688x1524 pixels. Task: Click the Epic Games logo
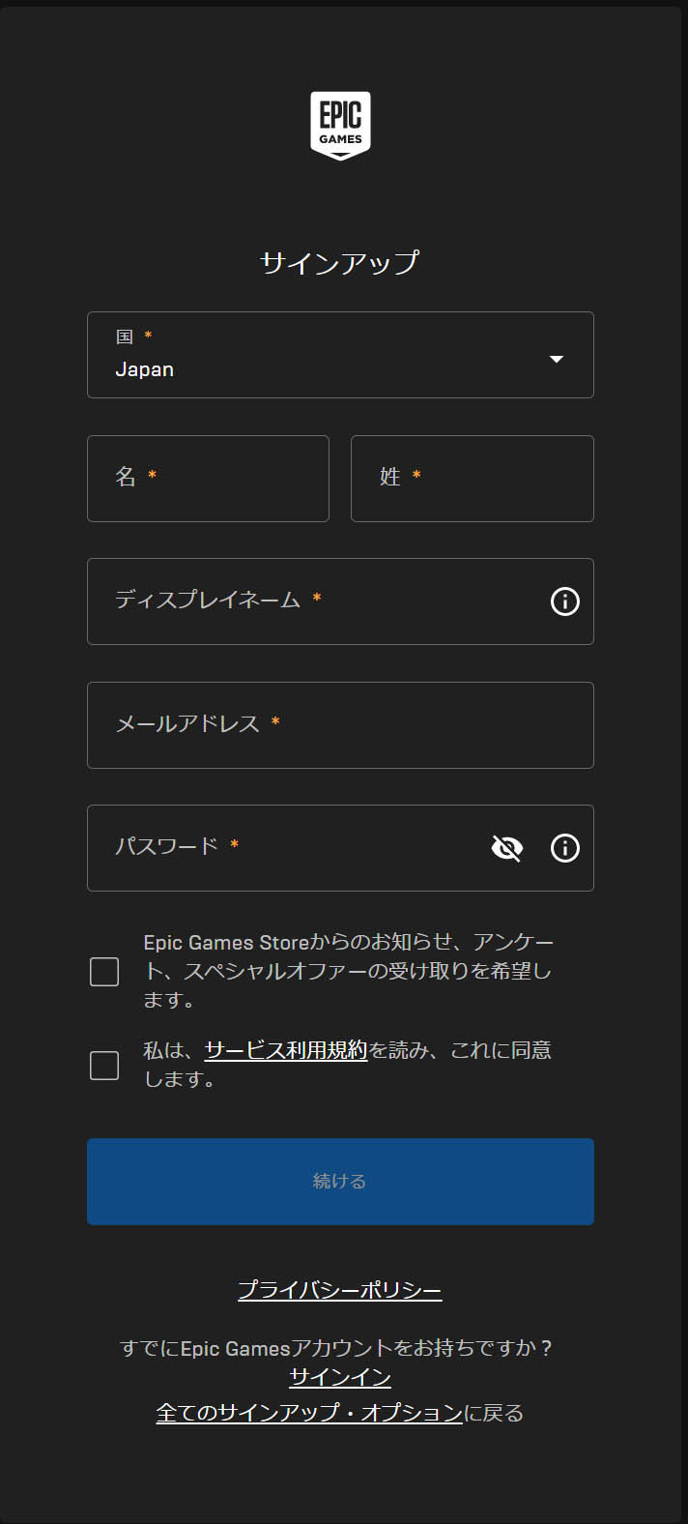[x=340, y=126]
